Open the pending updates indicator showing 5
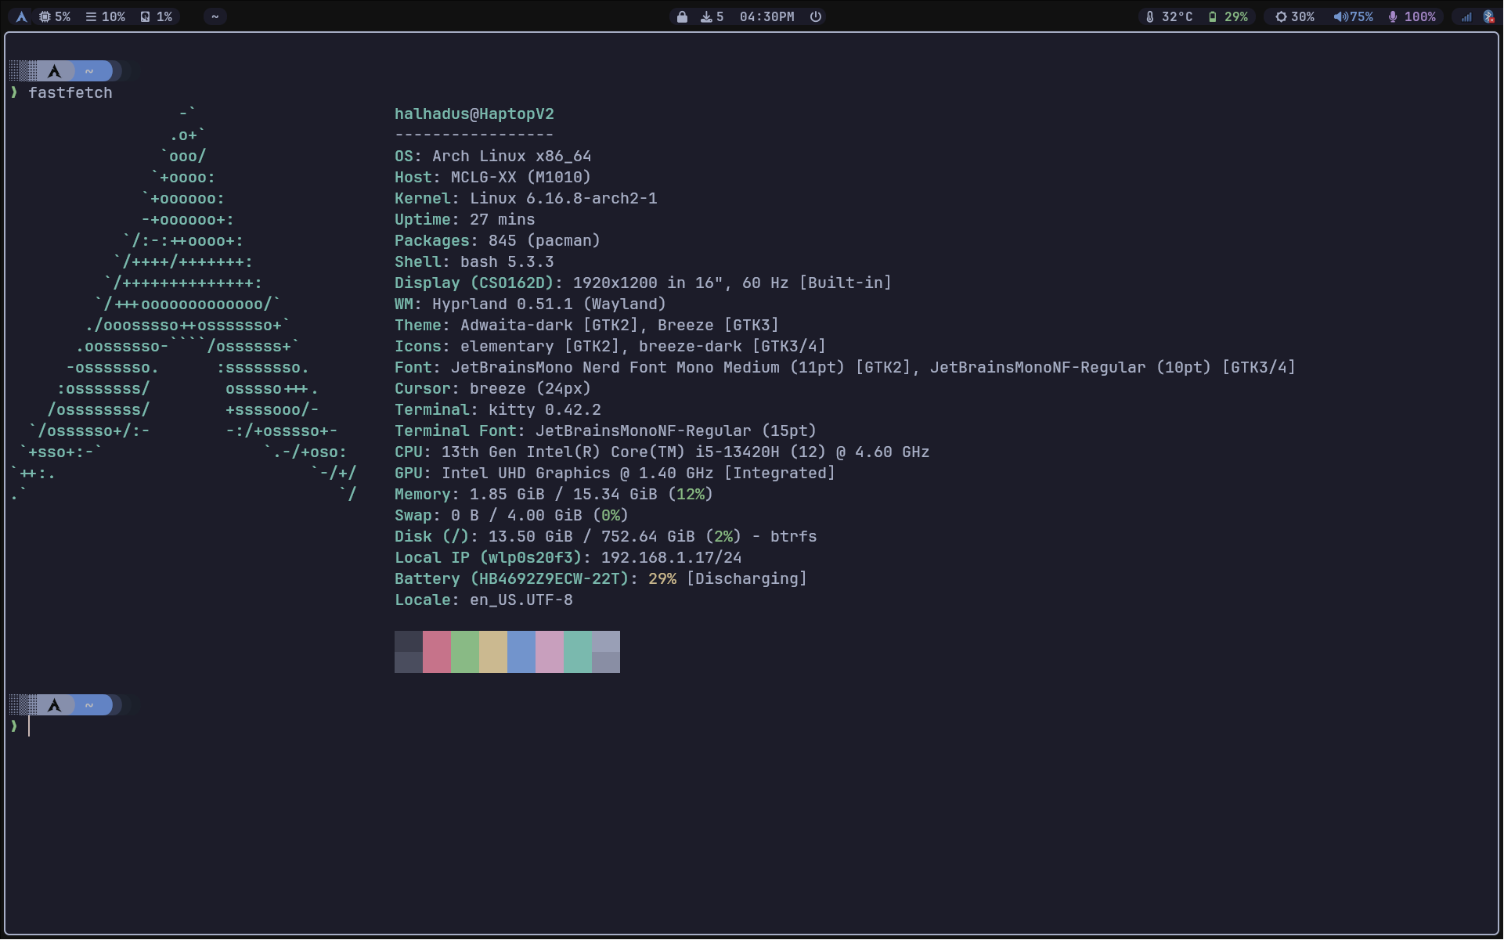 (x=712, y=16)
